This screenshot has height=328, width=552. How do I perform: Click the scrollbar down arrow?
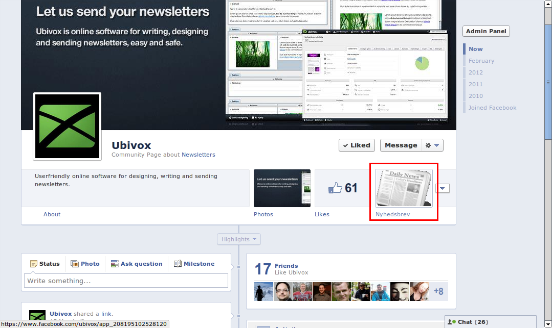point(548,324)
